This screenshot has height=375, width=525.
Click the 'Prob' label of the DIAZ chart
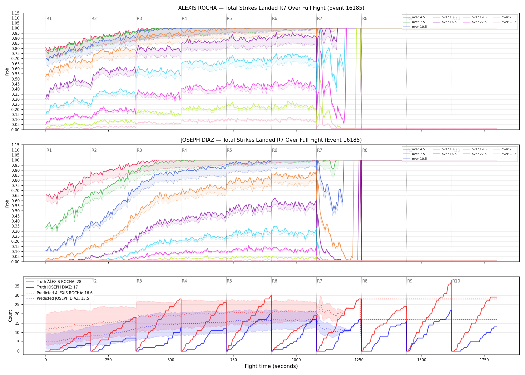click(7, 204)
